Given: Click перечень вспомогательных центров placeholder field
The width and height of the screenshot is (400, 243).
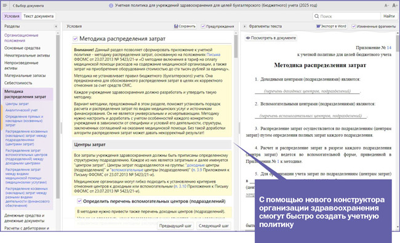Looking at the screenshot, I should pyautogui.click(x=310, y=116).
